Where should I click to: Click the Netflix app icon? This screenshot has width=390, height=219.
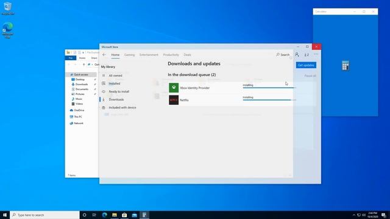pos(174,100)
